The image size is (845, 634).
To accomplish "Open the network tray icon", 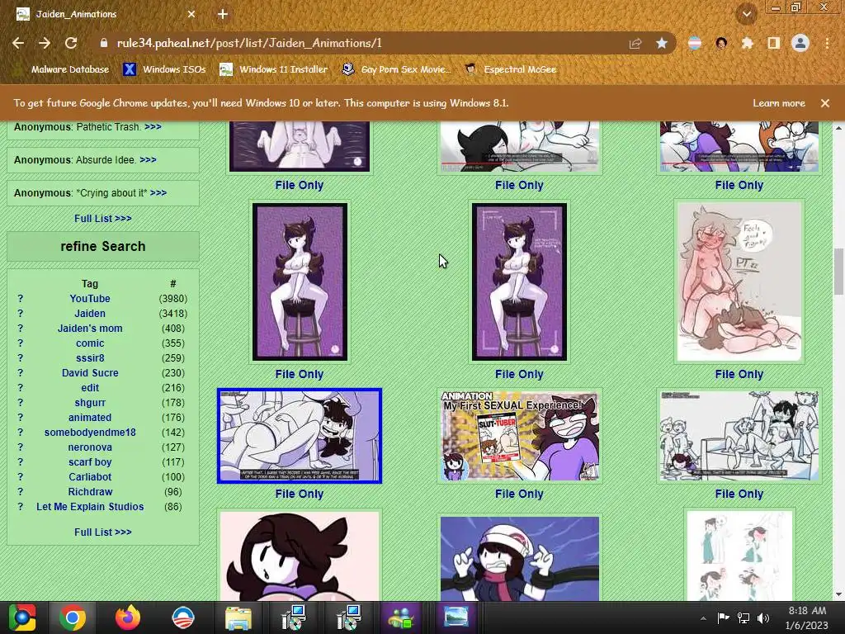I will pyautogui.click(x=744, y=618).
